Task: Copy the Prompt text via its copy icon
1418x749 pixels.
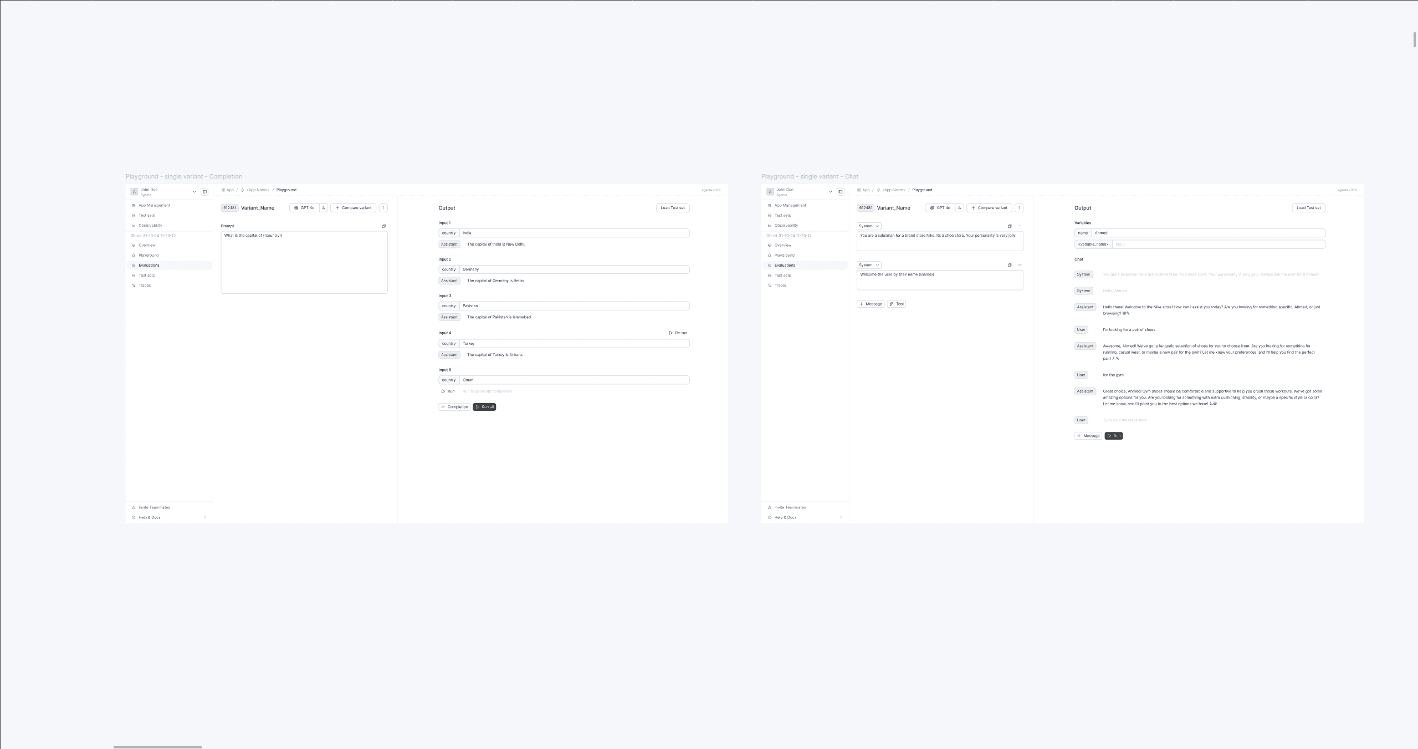Action: [383, 226]
